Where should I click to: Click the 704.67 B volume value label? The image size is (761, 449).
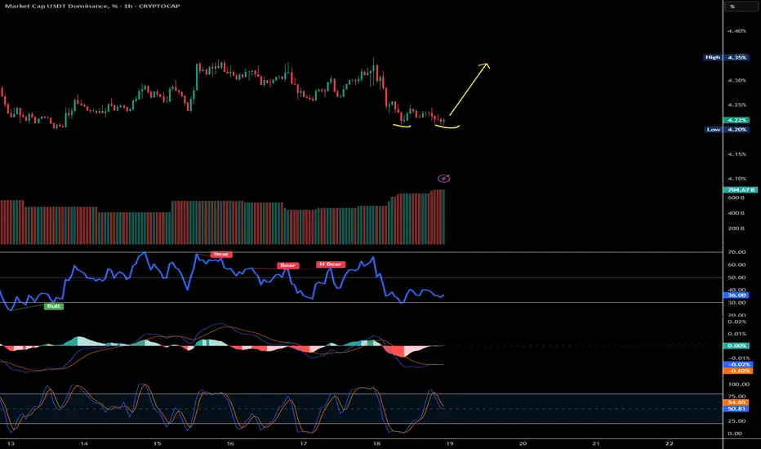(x=740, y=189)
